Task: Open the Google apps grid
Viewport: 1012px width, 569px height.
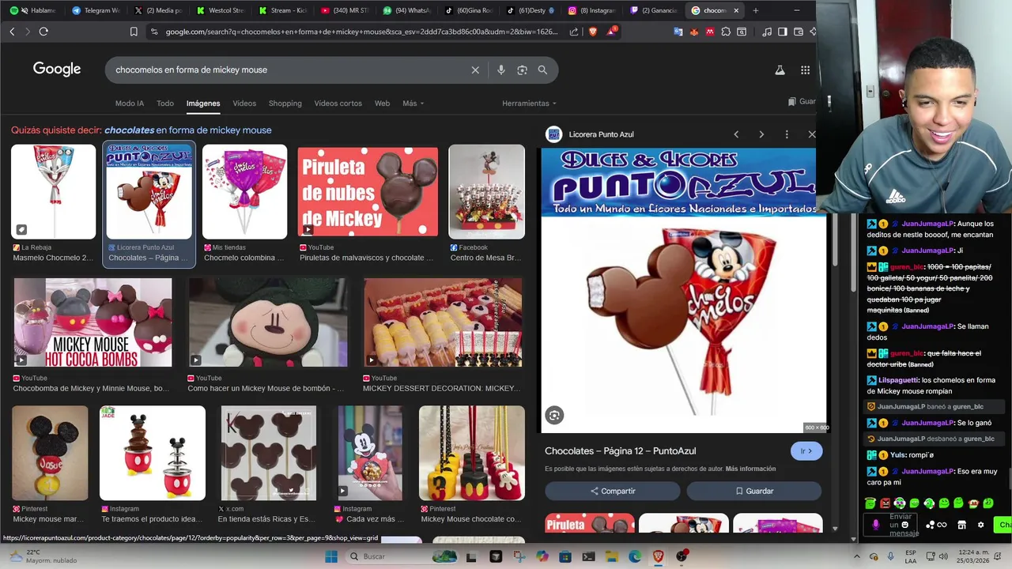Action: coord(805,70)
